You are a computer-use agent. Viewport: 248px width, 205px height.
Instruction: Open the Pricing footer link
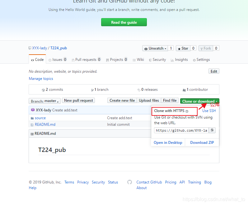171,182
